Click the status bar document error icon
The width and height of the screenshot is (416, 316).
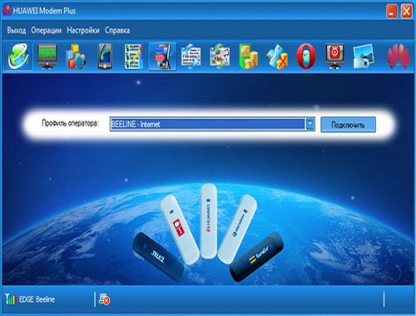pos(104,299)
